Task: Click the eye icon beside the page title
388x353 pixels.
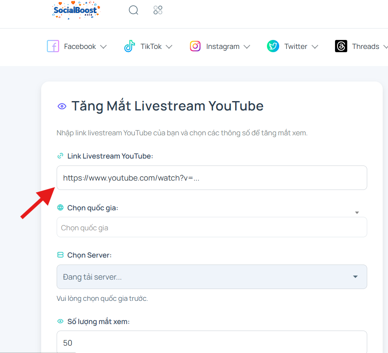Action: tap(62, 106)
